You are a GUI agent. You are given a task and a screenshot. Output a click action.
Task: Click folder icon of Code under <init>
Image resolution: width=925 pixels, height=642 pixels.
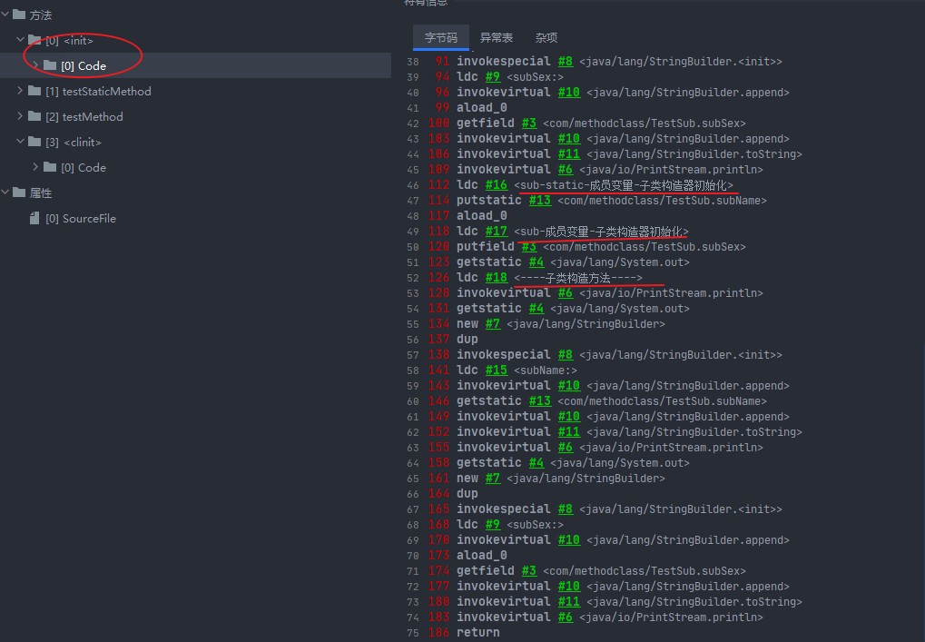(x=50, y=65)
